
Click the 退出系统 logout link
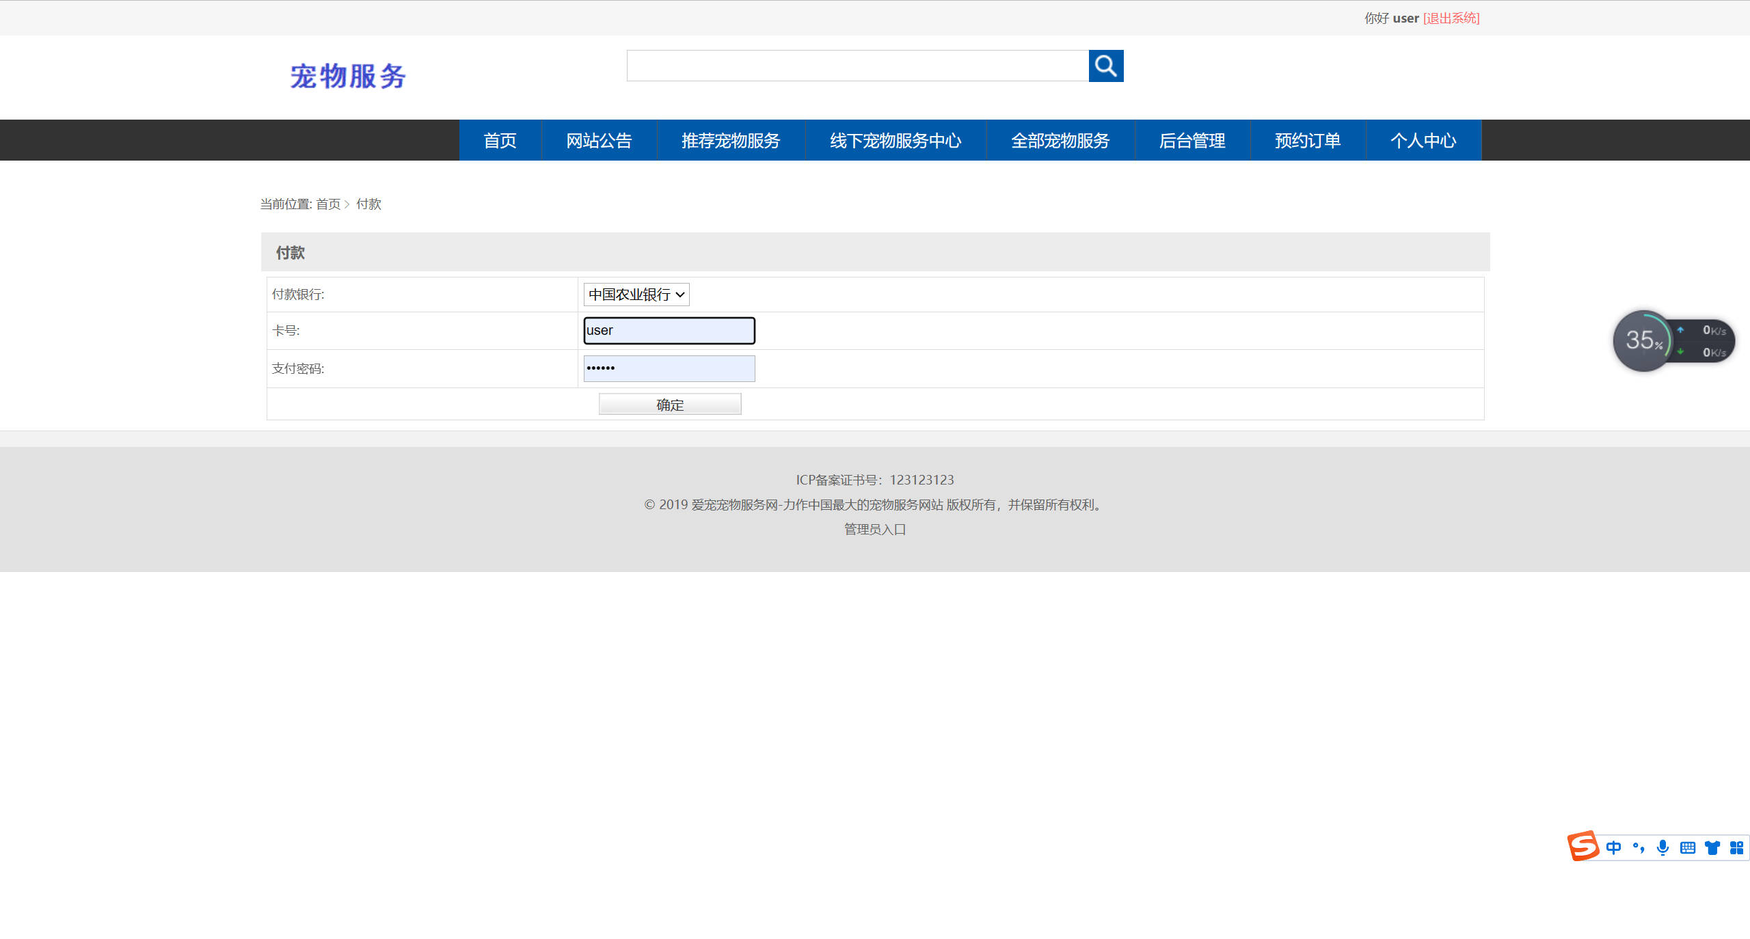tap(1451, 18)
